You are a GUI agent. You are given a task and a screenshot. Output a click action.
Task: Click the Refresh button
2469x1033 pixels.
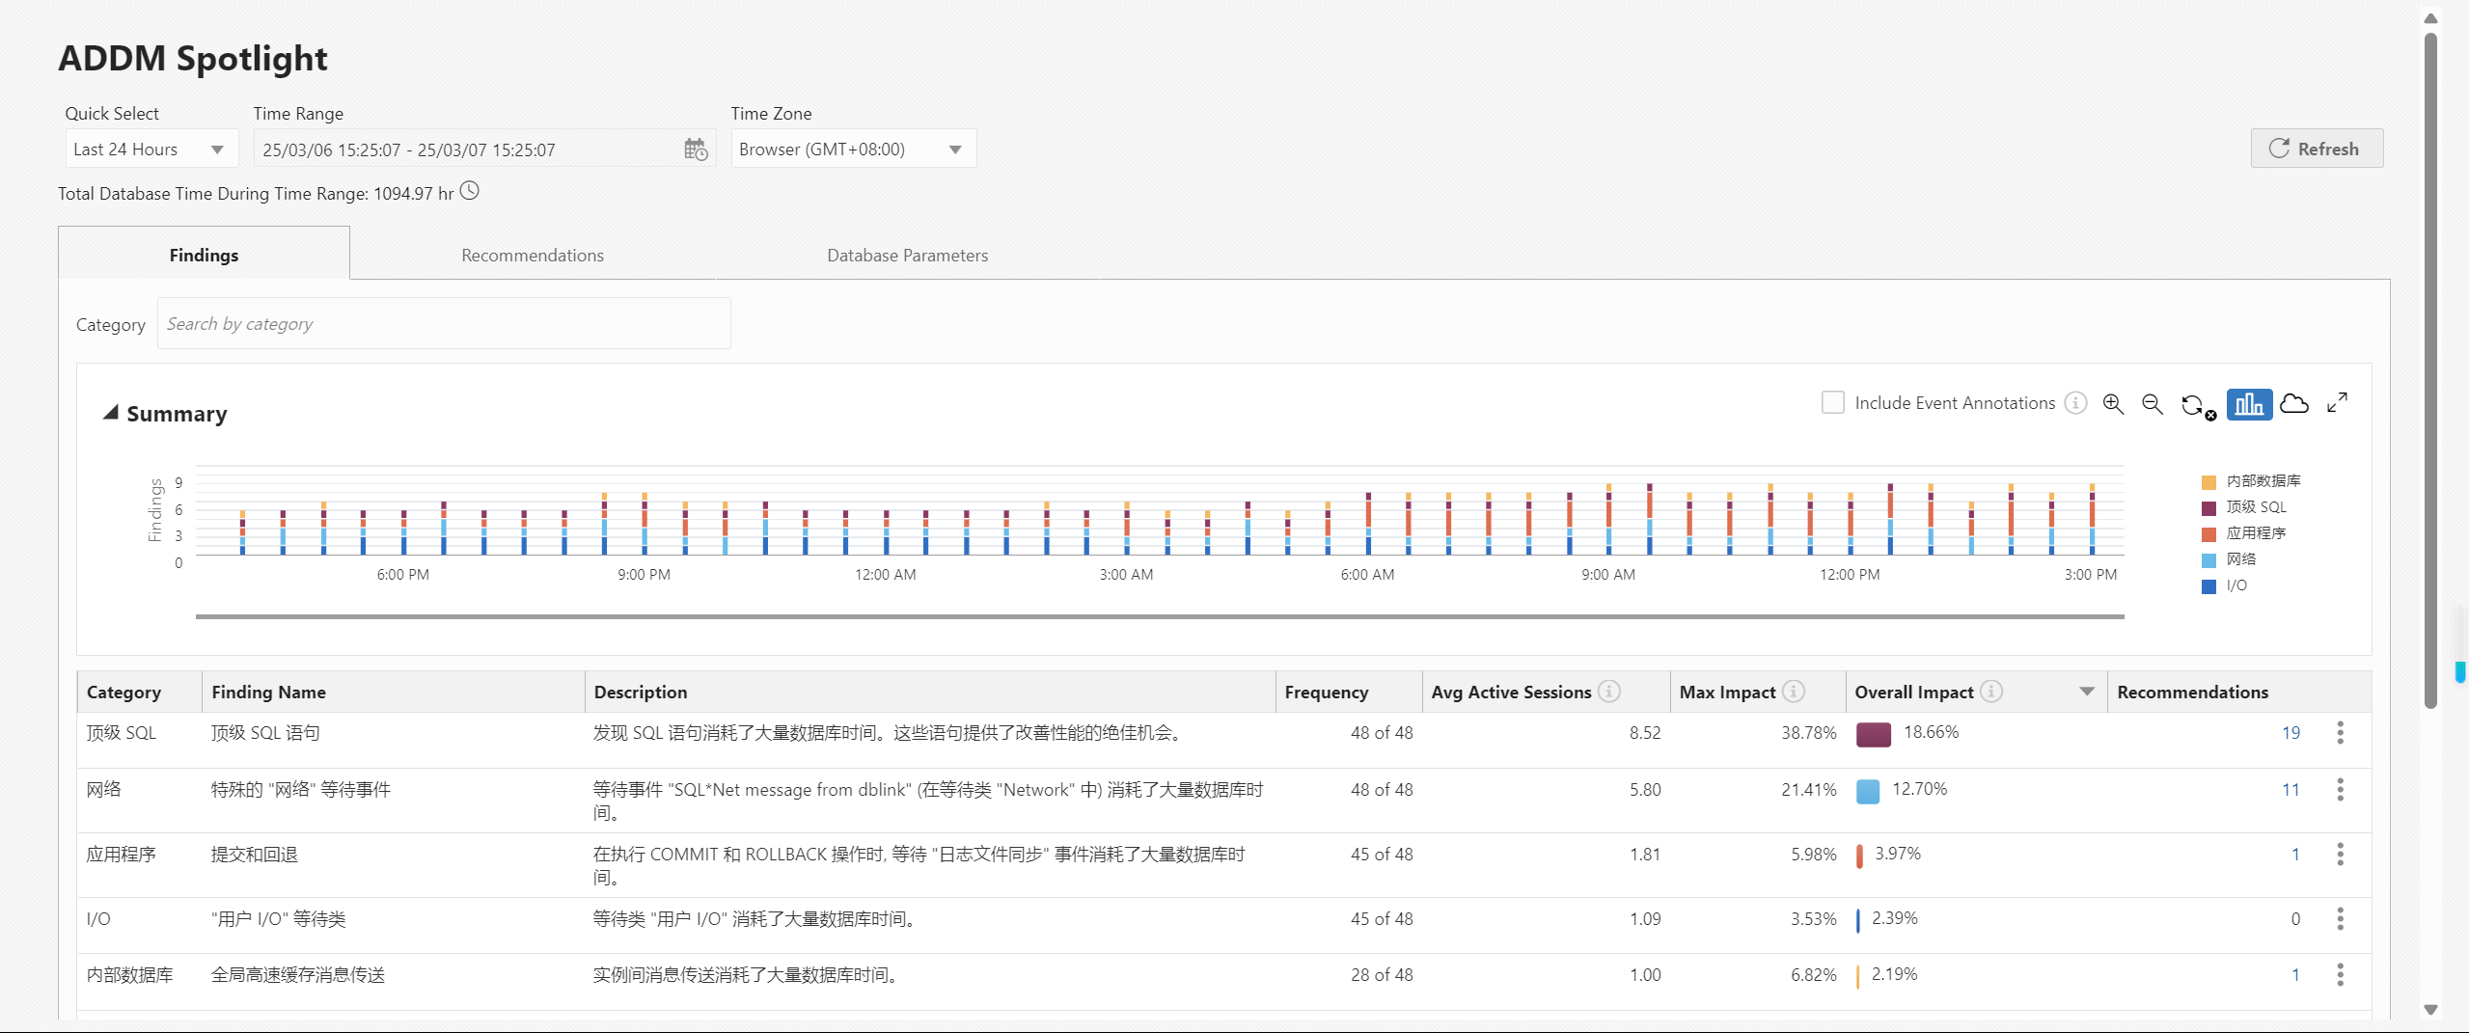[x=2317, y=149]
